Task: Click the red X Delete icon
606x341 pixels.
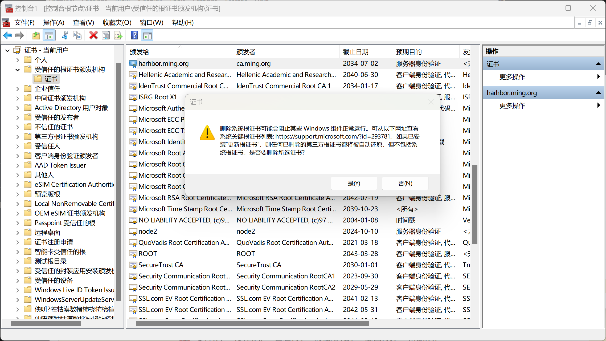Action: [93, 35]
